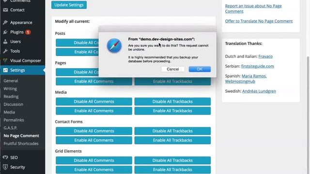Click the Visual Composer icon

[x=5, y=60]
